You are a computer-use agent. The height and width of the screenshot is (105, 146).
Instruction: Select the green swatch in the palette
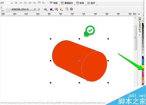tap(143, 64)
